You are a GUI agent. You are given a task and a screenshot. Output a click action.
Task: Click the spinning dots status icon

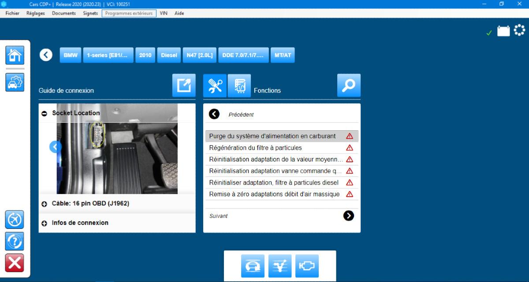520,30
